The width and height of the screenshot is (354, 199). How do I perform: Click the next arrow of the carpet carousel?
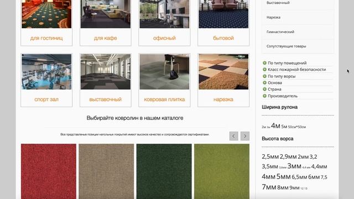(245, 136)
